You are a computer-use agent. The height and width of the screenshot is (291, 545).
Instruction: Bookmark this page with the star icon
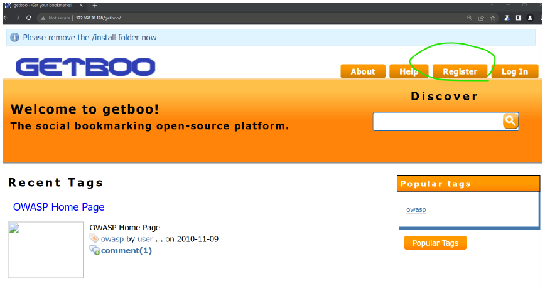point(492,18)
